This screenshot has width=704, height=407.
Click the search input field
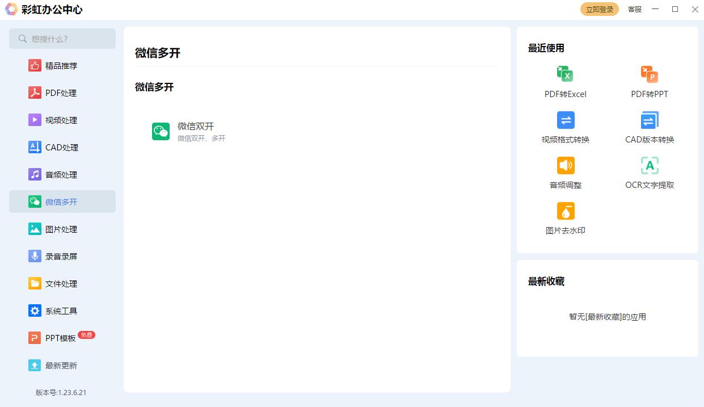click(62, 39)
